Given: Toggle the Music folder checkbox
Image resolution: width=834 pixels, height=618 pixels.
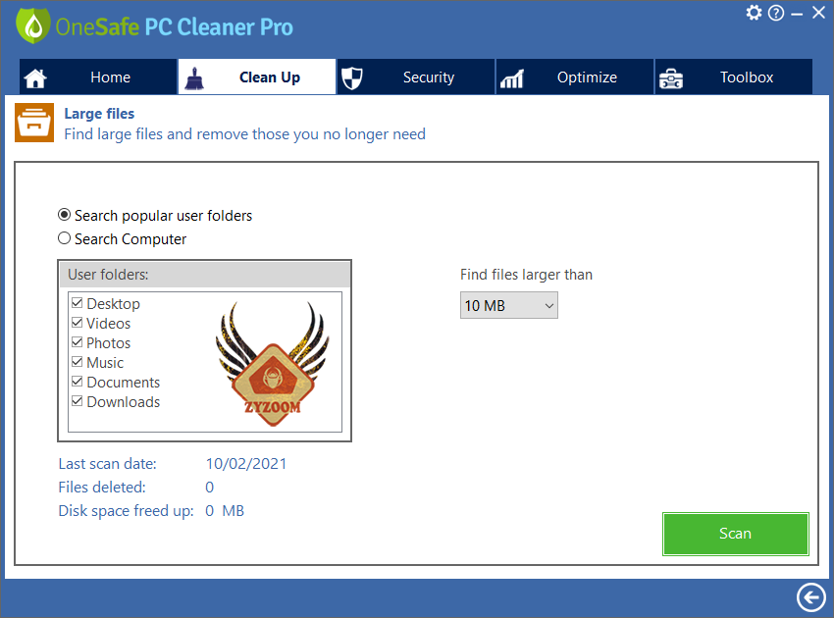Looking at the screenshot, I should click(x=78, y=362).
